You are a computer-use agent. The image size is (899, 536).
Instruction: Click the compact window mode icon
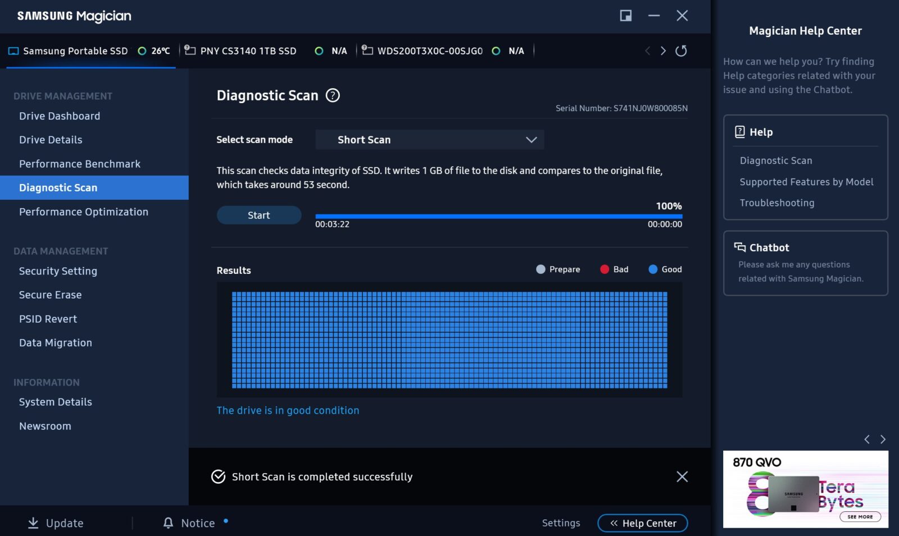[x=625, y=16]
